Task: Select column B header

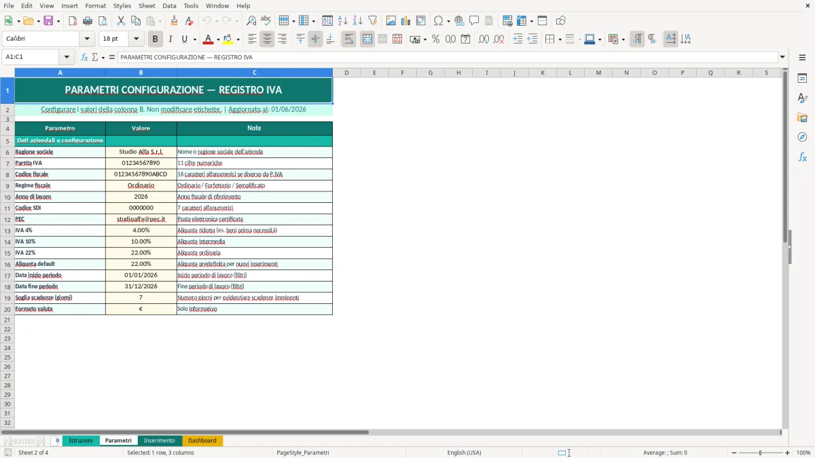Action: click(x=141, y=73)
